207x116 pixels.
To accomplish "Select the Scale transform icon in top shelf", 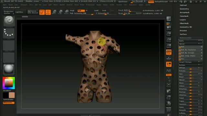I will click(x=60, y=12).
